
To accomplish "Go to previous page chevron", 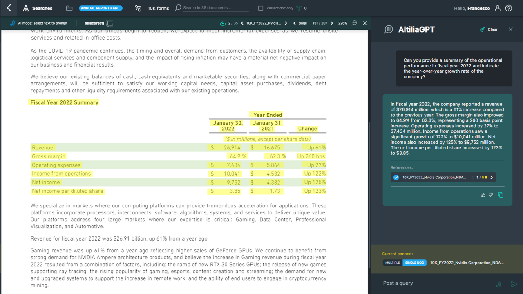I will coord(295,23).
